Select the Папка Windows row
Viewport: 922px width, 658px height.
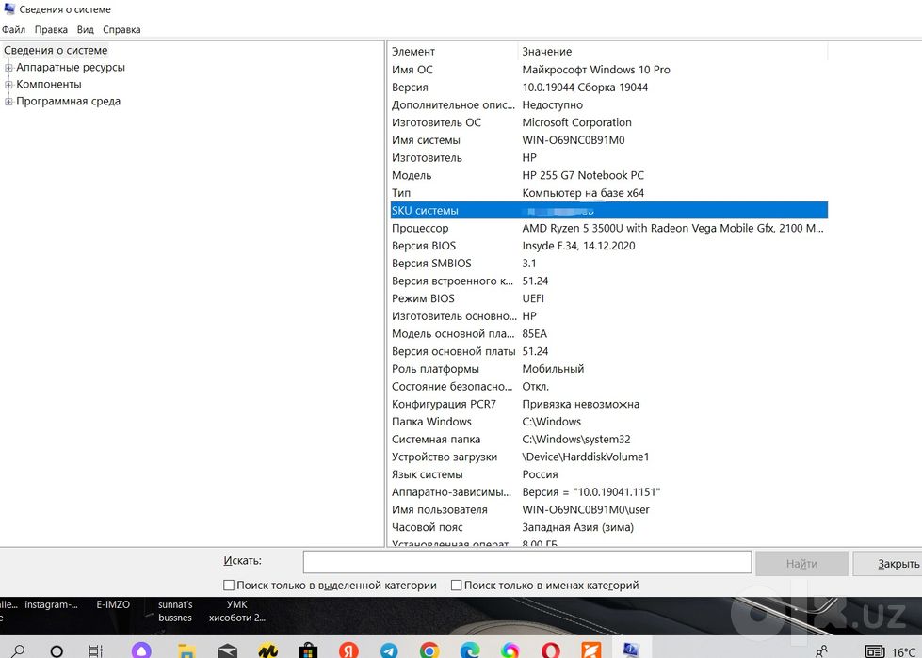pos(608,422)
